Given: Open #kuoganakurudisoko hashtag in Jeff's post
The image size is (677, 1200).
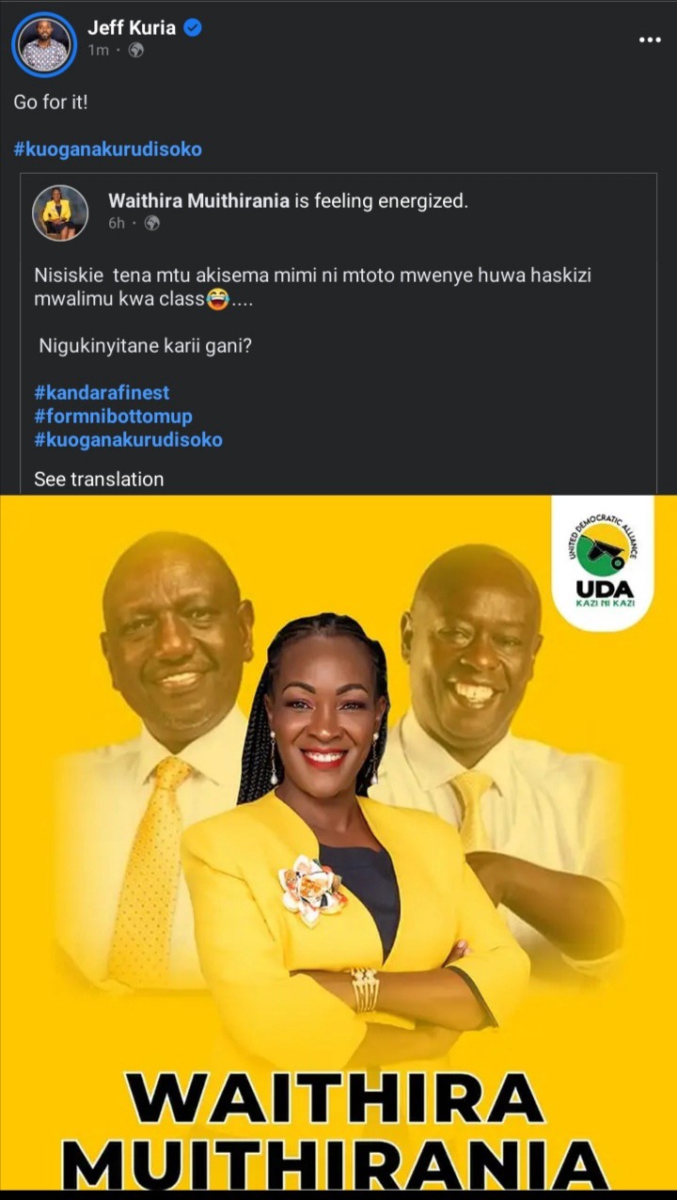Looking at the screenshot, I should pyautogui.click(x=107, y=150).
